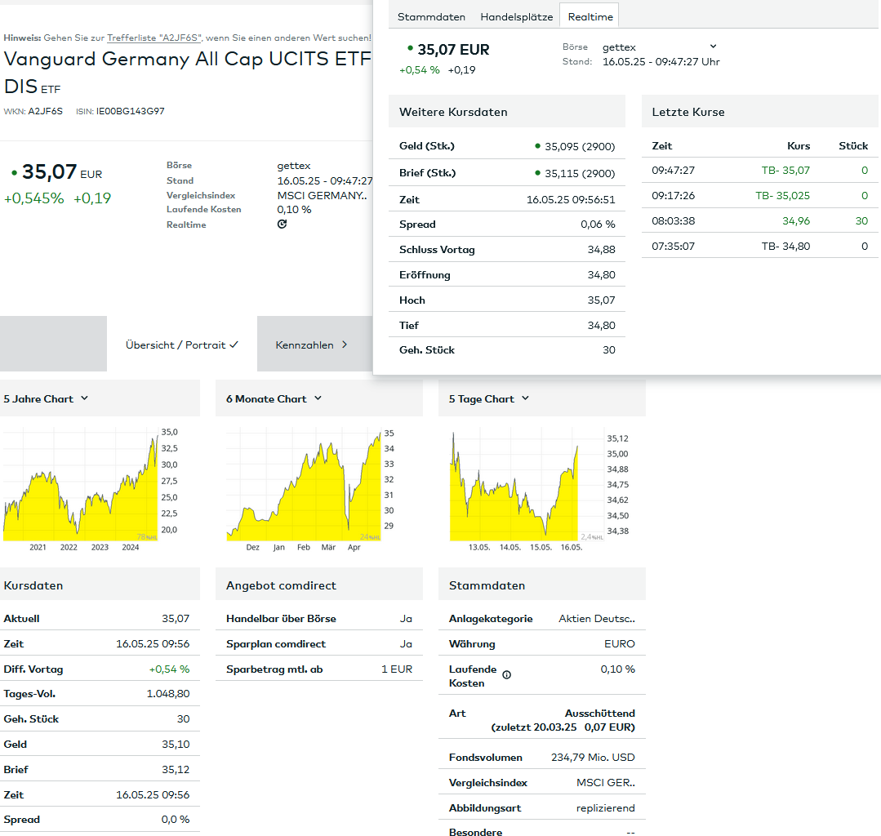Expand the 5 Tage Chart dropdown
The width and height of the screenshot is (881, 836).
click(489, 398)
